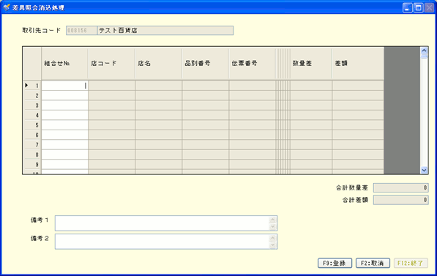Select row header number 7
Image resolution: width=437 pixels, height=276 pixels.
tap(32, 145)
